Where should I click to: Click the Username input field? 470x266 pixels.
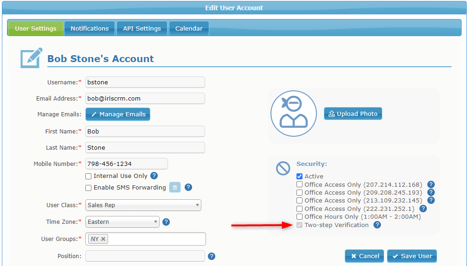pyautogui.click(x=145, y=82)
